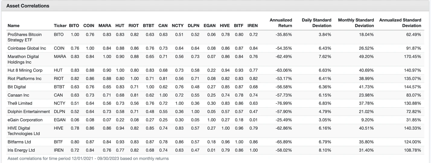Click the eGain Corporation row name
The width and height of the screenshot is (431, 163).
click(25, 120)
